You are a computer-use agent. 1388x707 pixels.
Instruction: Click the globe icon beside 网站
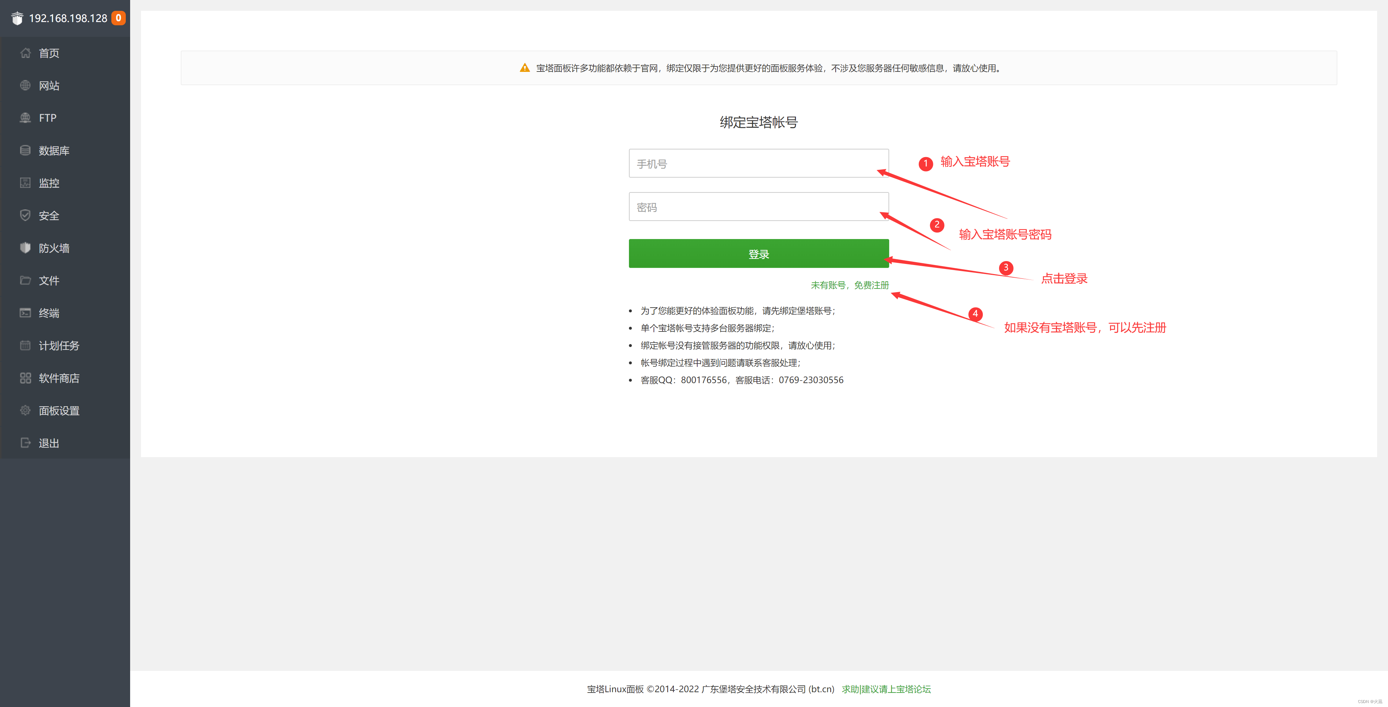coord(25,85)
